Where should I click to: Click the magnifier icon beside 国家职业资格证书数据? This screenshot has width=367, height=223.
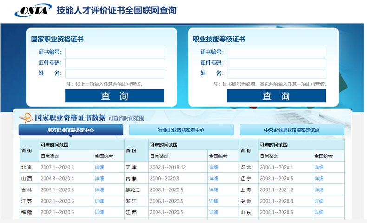click(26, 118)
